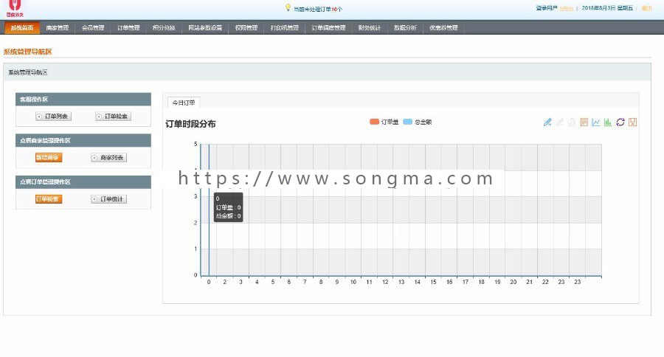Click the lightbulb pending-orders notice icon
Image resolution: width=664 pixels, height=357 pixels.
coord(288,7)
